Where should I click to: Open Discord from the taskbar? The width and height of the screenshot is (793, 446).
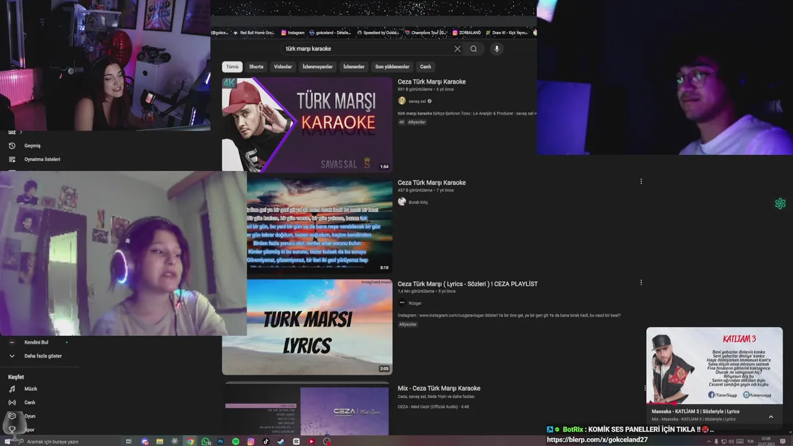[144, 442]
